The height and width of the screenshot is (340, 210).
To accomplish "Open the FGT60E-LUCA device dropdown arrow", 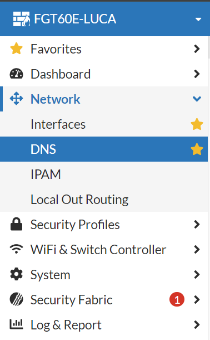I will [198, 20].
